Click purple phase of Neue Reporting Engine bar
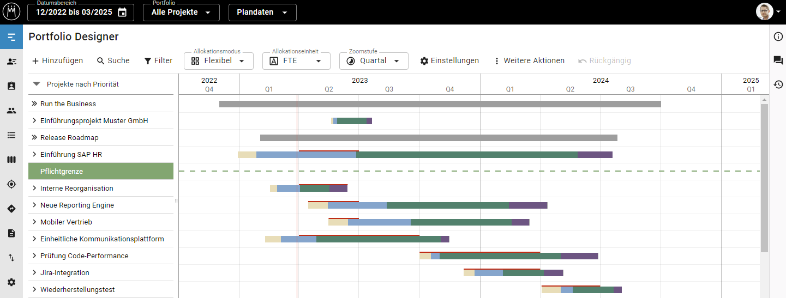The height and width of the screenshot is (298, 786). click(x=528, y=205)
